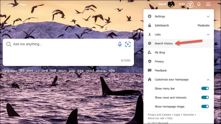Viewport: 221px width, 124px height.
Task: Disable Show news and interests
Action: [x=205, y=98]
